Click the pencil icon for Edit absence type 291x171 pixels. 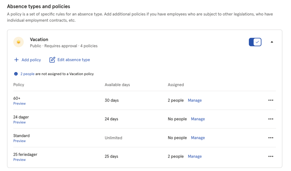pyautogui.click(x=52, y=60)
